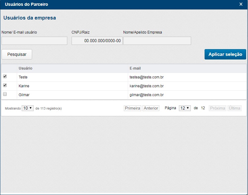Select the Gilmar user name cell
The height and width of the screenshot is (195, 248).
point(24,95)
